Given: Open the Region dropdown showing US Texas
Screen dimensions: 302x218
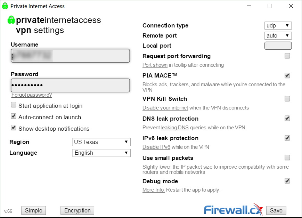Looking at the screenshot, I should pyautogui.click(x=101, y=142).
